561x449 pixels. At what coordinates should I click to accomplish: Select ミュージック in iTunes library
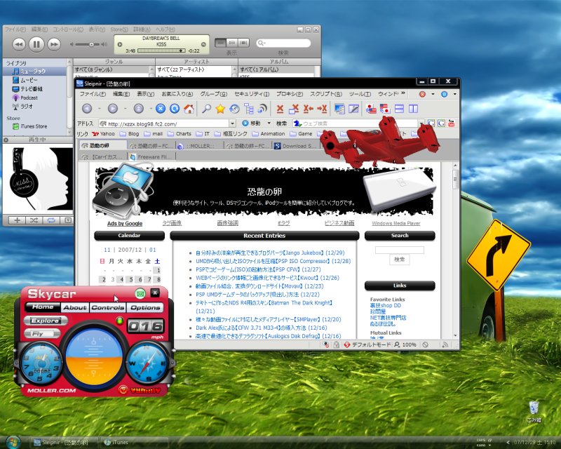[x=34, y=72]
